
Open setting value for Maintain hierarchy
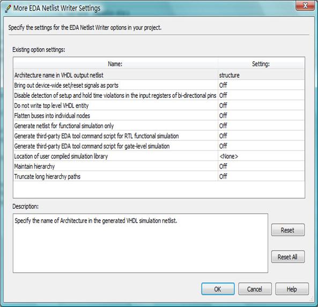pos(261,166)
